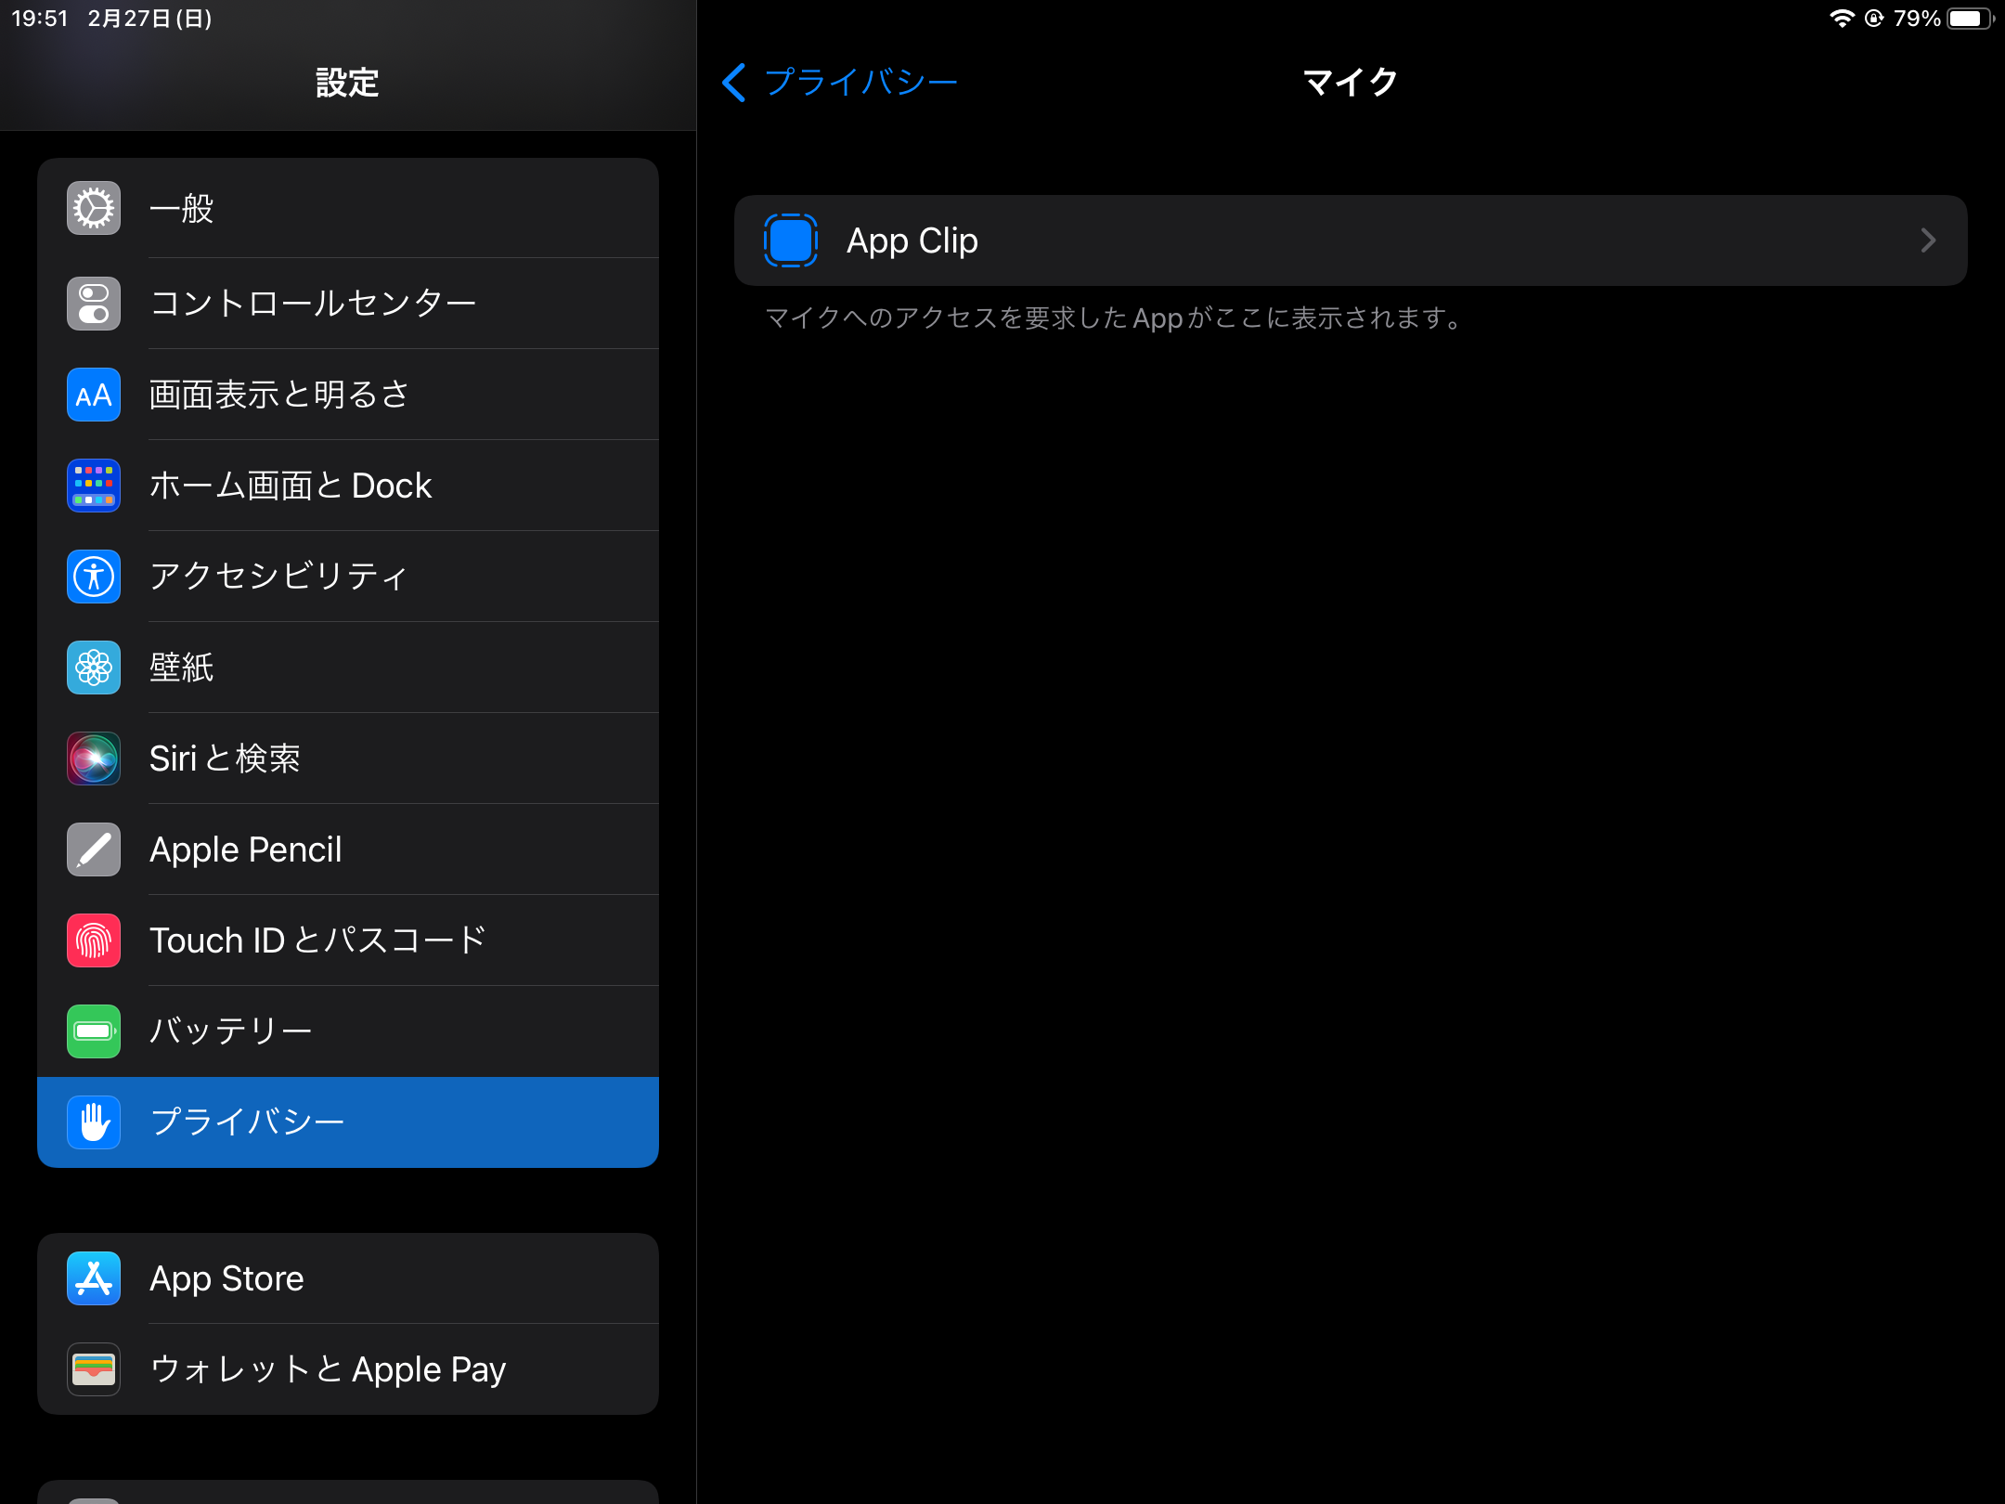Tap the blue back chevron arrow
Screen dimensions: 2005x1504
[x=733, y=83]
